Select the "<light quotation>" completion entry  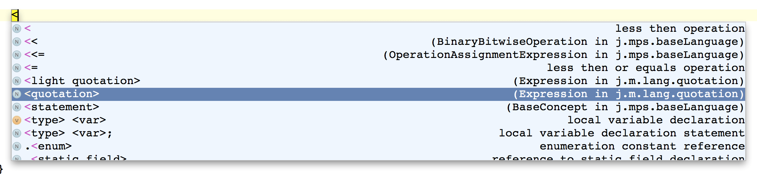[82, 81]
